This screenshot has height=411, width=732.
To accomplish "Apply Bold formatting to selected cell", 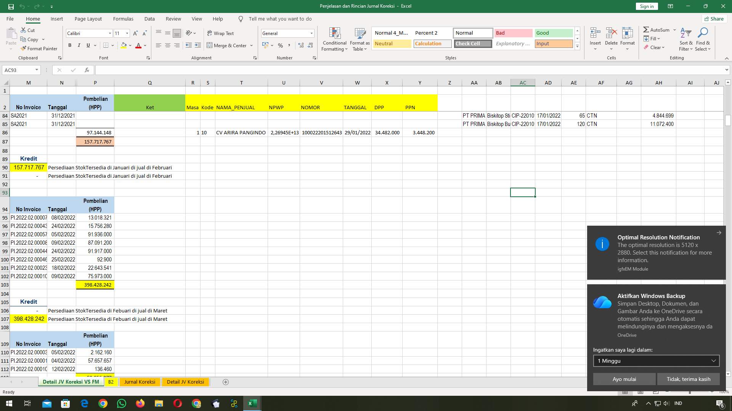I will point(70,45).
